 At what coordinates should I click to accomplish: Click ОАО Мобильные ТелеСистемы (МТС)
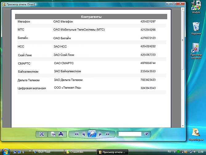79,30
